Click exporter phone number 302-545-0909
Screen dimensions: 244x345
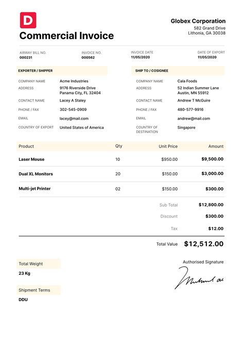coord(73,109)
